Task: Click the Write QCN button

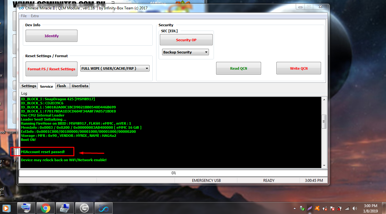Action: [299, 68]
